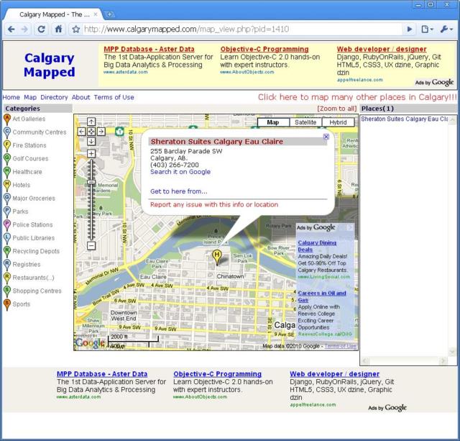
Task: Select the Public Libraries category
Action: pyautogui.click(x=34, y=238)
